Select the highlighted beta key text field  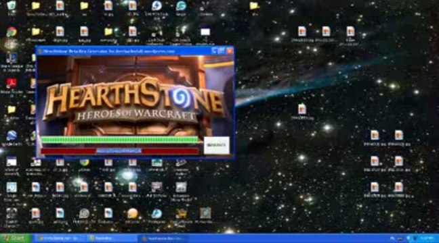pos(119,151)
